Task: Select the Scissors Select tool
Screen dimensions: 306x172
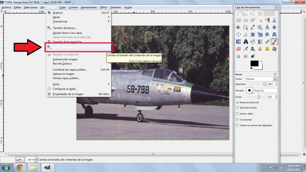Action: tap(274, 20)
